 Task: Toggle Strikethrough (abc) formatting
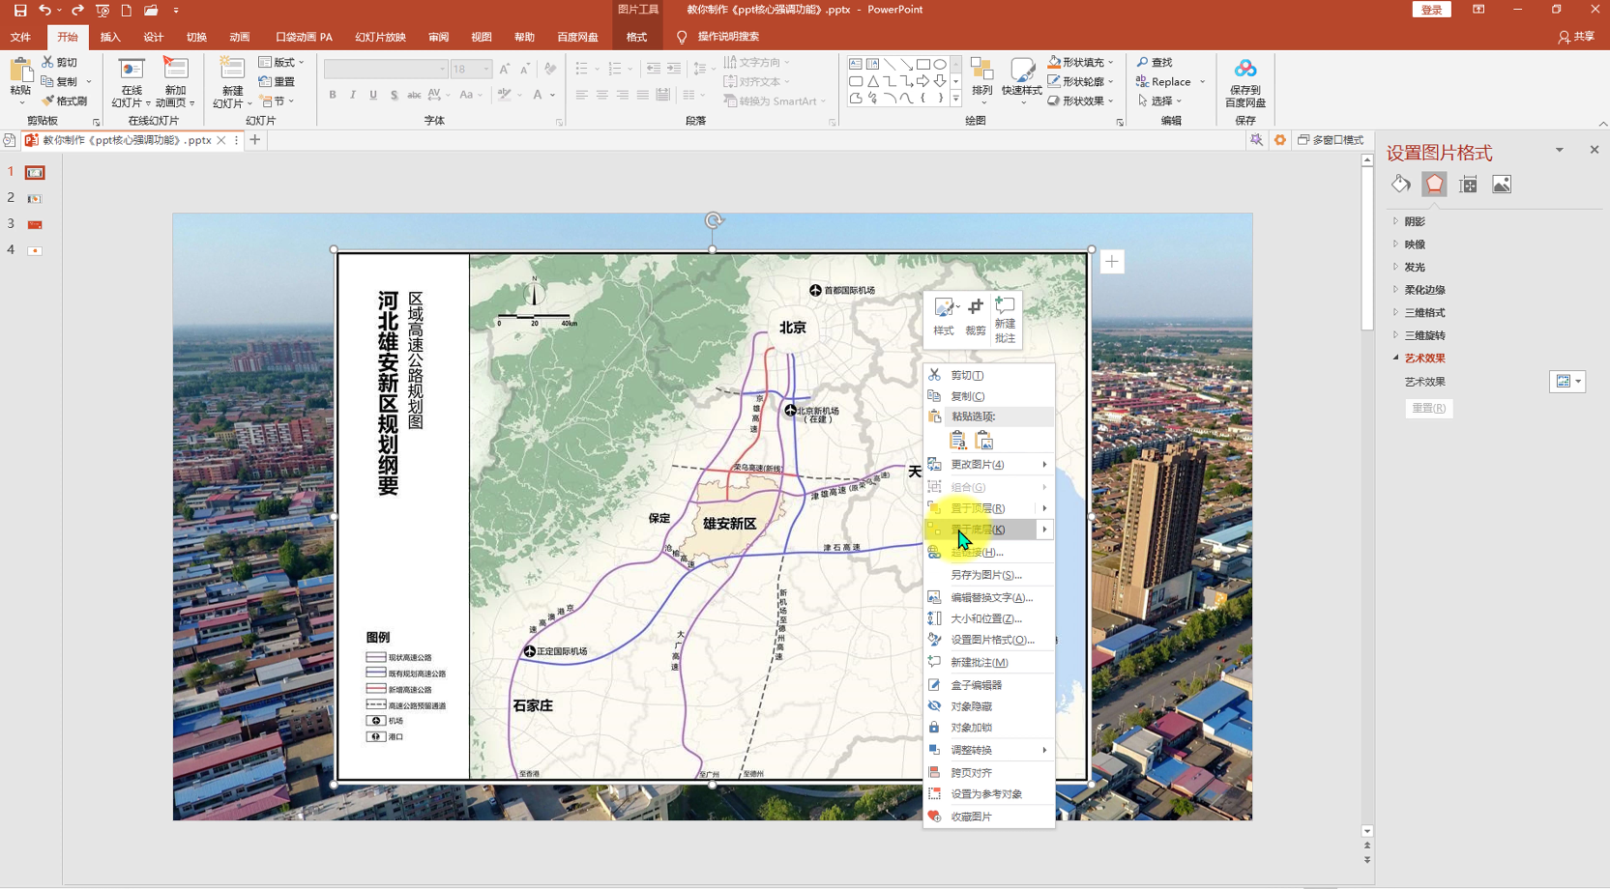pyautogui.click(x=414, y=95)
